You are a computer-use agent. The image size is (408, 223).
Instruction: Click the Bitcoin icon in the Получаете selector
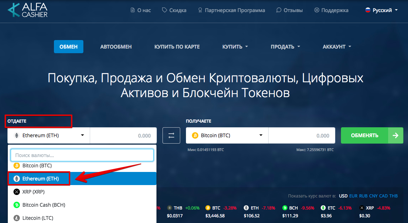[195, 135]
